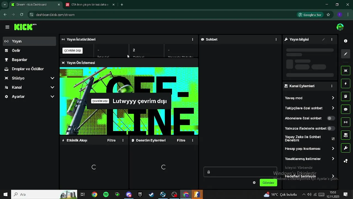Click the Kick logo
The height and width of the screenshot is (199, 353).
25,27
